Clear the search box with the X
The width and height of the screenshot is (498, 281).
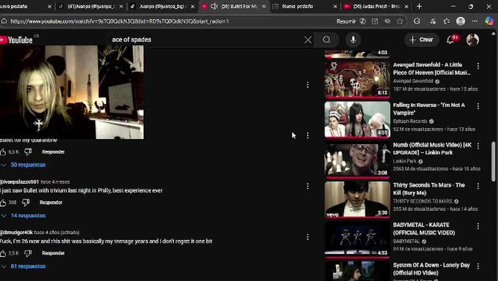(x=308, y=40)
